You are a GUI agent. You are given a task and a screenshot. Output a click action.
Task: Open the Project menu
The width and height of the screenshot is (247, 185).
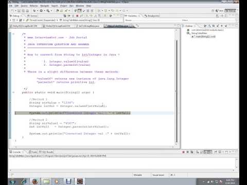point(64,6)
